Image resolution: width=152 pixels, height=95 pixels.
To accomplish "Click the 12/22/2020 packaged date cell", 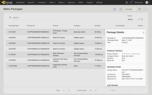I will (13, 66).
